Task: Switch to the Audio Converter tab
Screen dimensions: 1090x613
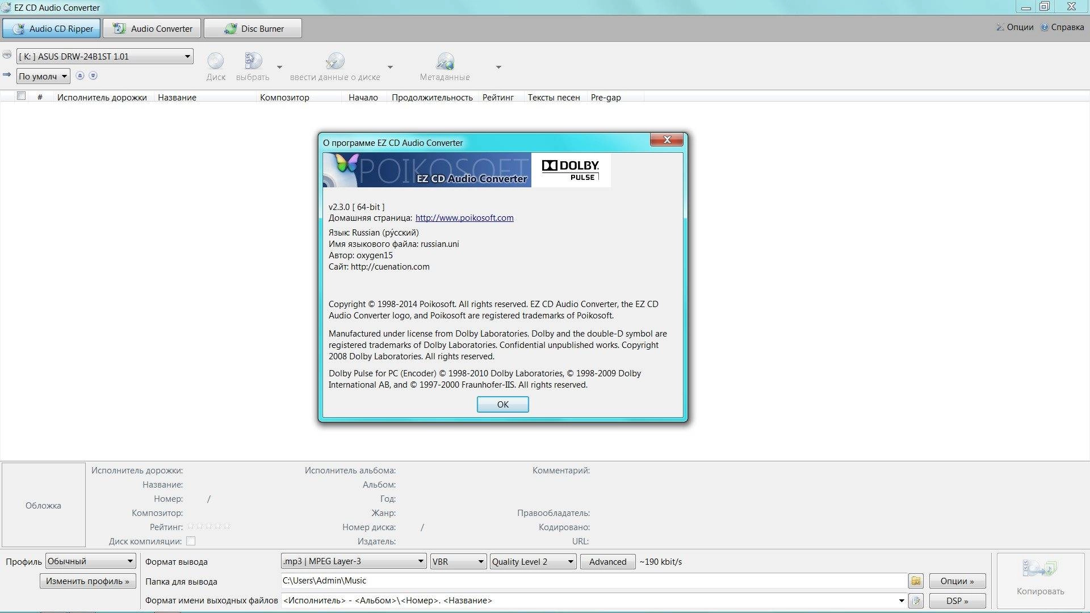Action: point(152,28)
